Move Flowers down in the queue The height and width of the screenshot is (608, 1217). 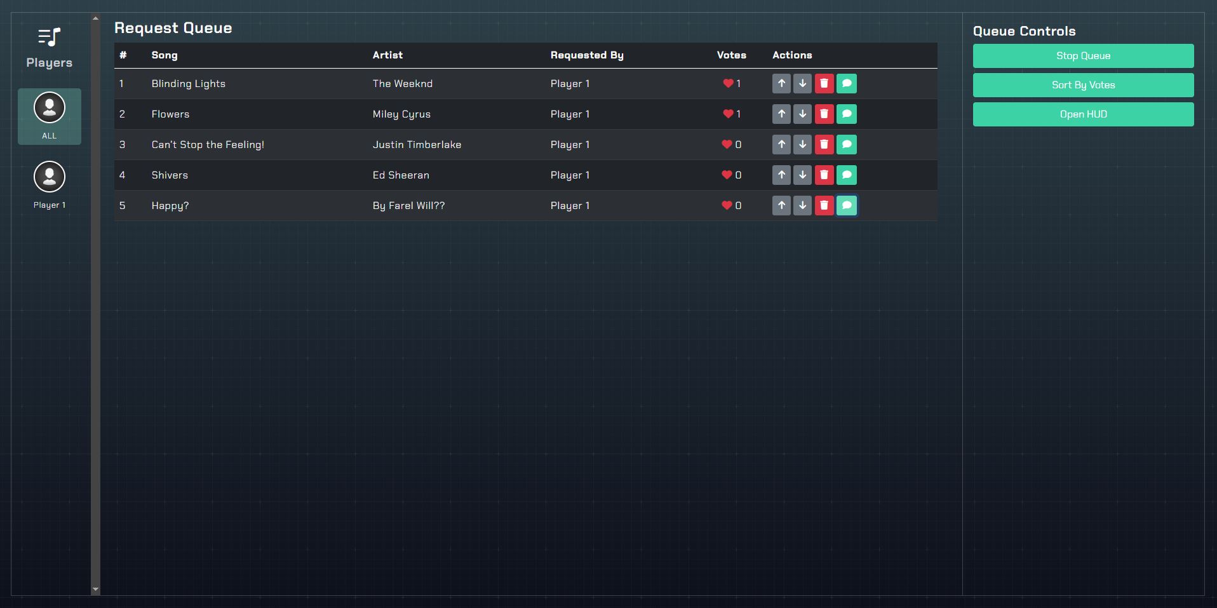802,114
